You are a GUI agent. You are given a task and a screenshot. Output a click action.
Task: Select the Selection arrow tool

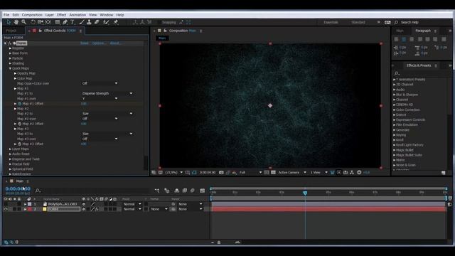tap(9, 22)
